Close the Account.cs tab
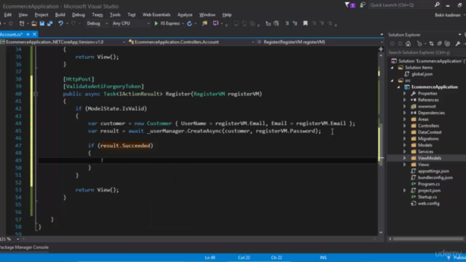The height and width of the screenshot is (262, 466). 34,34
